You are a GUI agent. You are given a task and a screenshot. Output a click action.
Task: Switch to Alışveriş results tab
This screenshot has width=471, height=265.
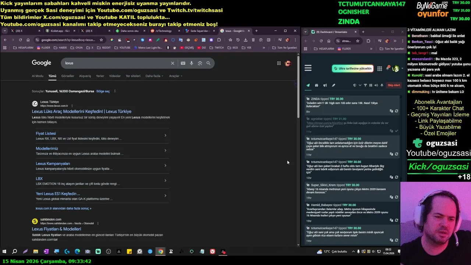pyautogui.click(x=85, y=76)
